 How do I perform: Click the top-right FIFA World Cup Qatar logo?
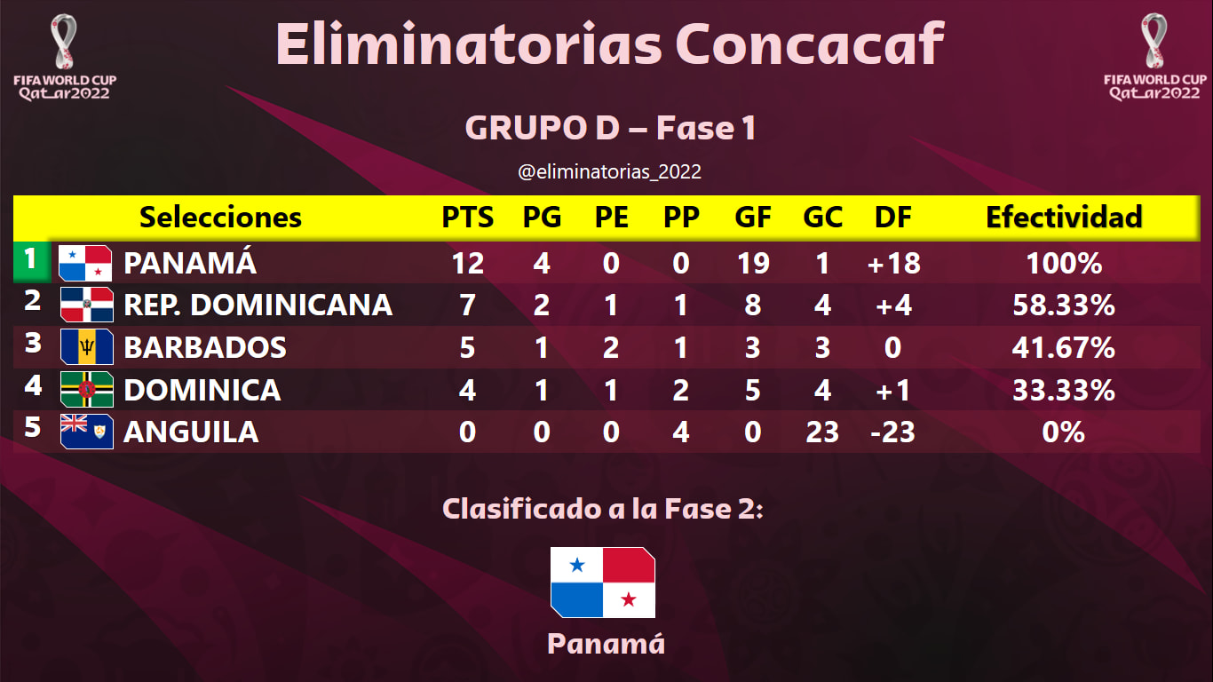1155,57
